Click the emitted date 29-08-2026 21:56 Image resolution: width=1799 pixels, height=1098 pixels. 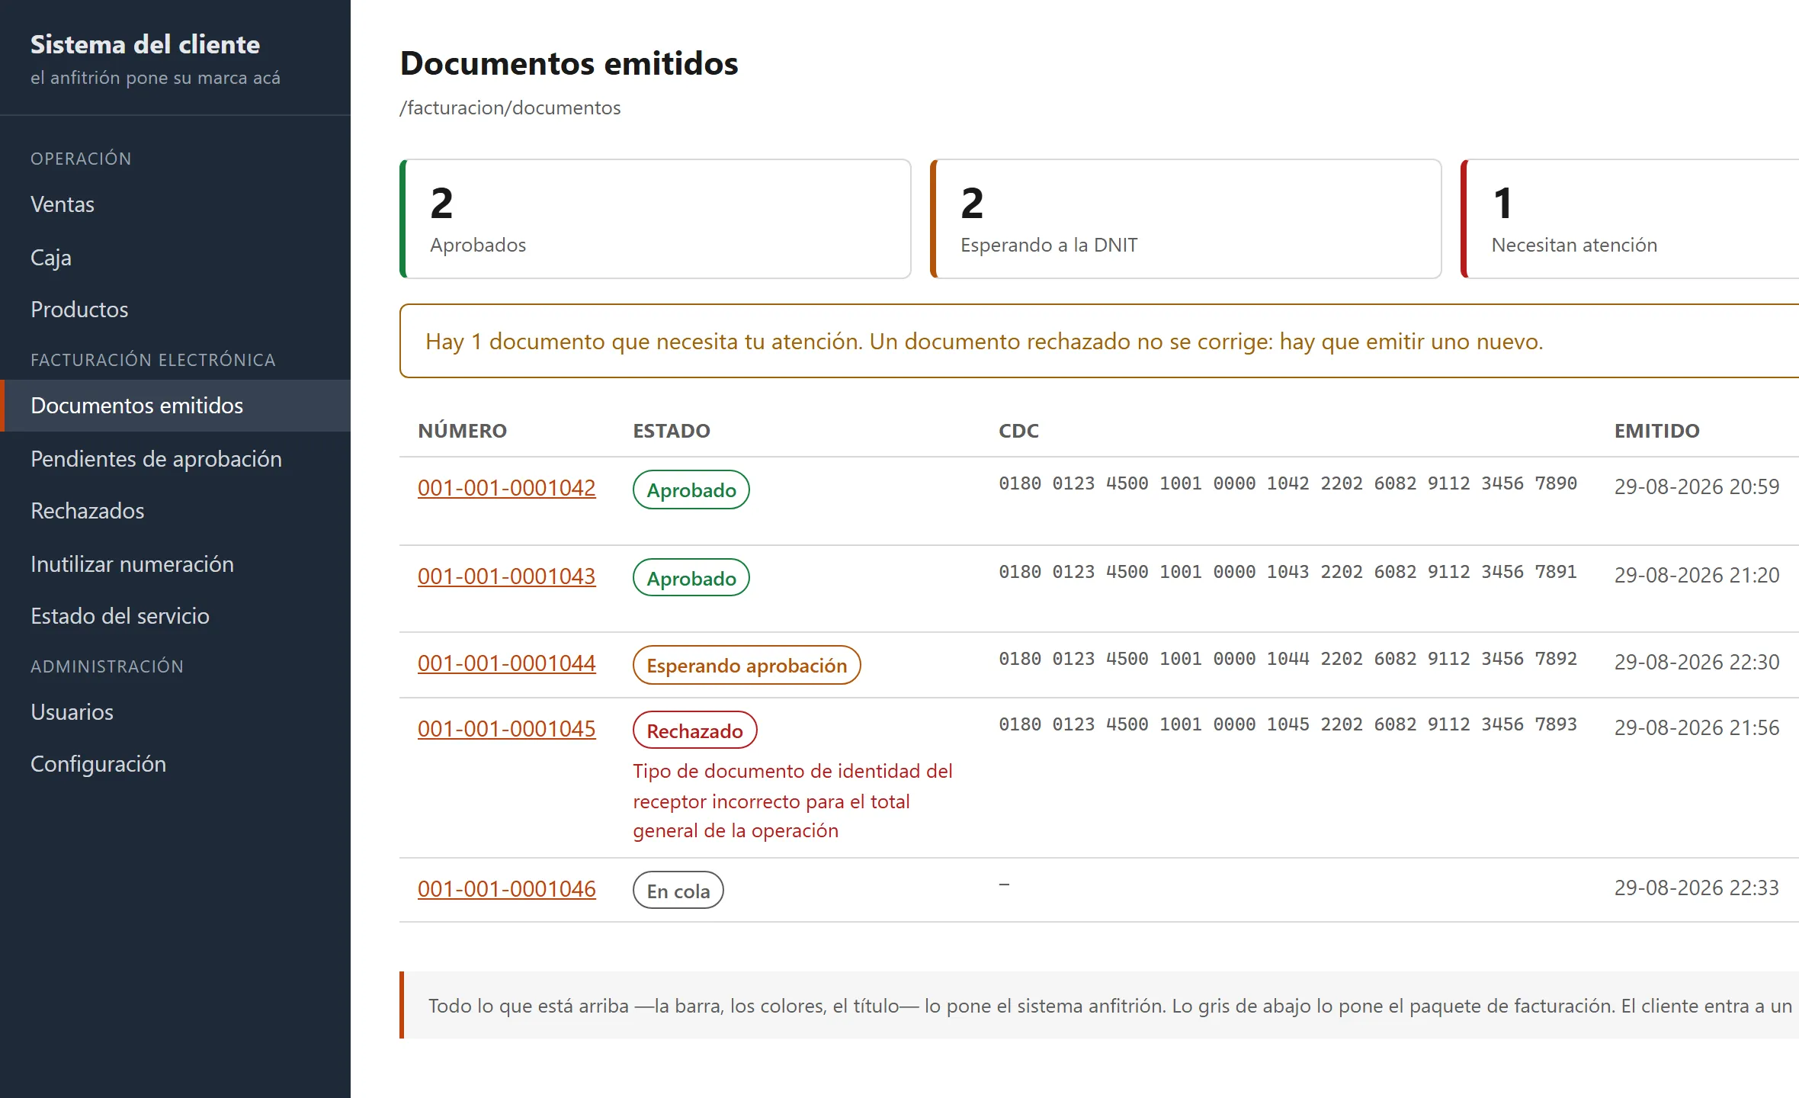1697,727
